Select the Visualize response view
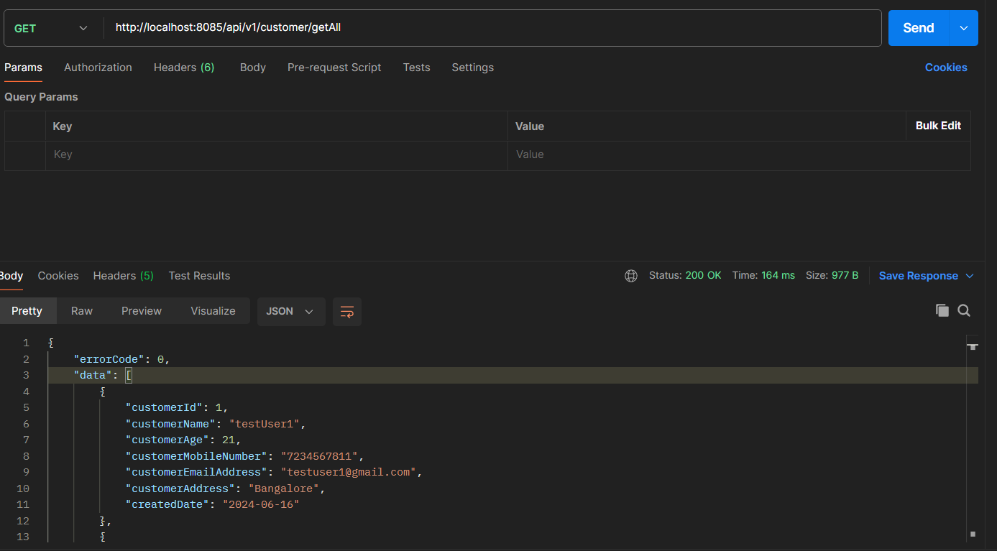Viewport: 997px width, 551px height. (x=213, y=311)
